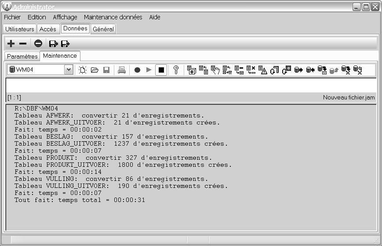Open the Maintenance données menu
This screenshot has height=246, width=382.
coord(113,17)
